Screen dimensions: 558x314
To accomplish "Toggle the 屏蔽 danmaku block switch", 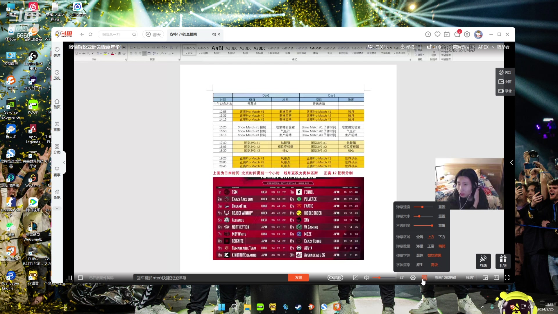I will point(335,278).
